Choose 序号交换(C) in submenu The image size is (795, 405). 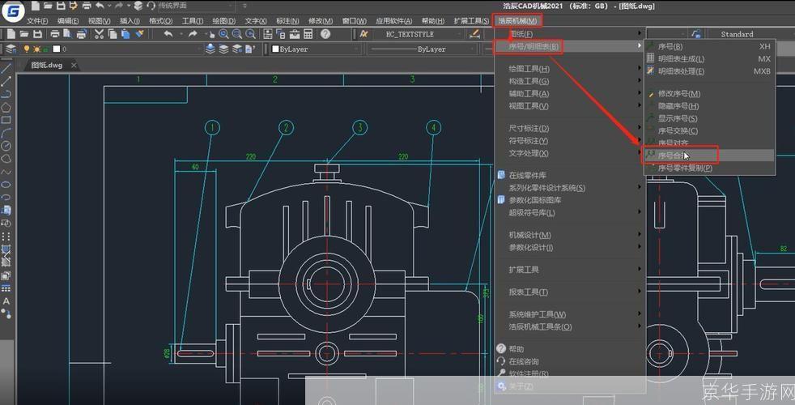pyautogui.click(x=709, y=131)
